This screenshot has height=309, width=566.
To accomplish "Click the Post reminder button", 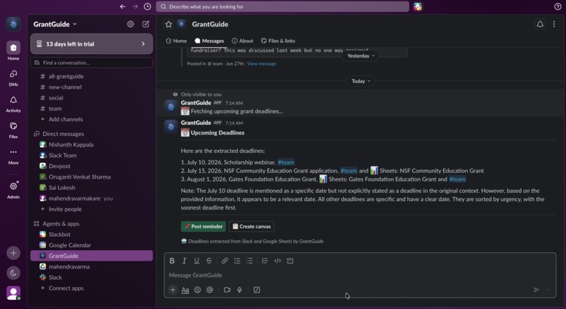I will [x=204, y=226].
